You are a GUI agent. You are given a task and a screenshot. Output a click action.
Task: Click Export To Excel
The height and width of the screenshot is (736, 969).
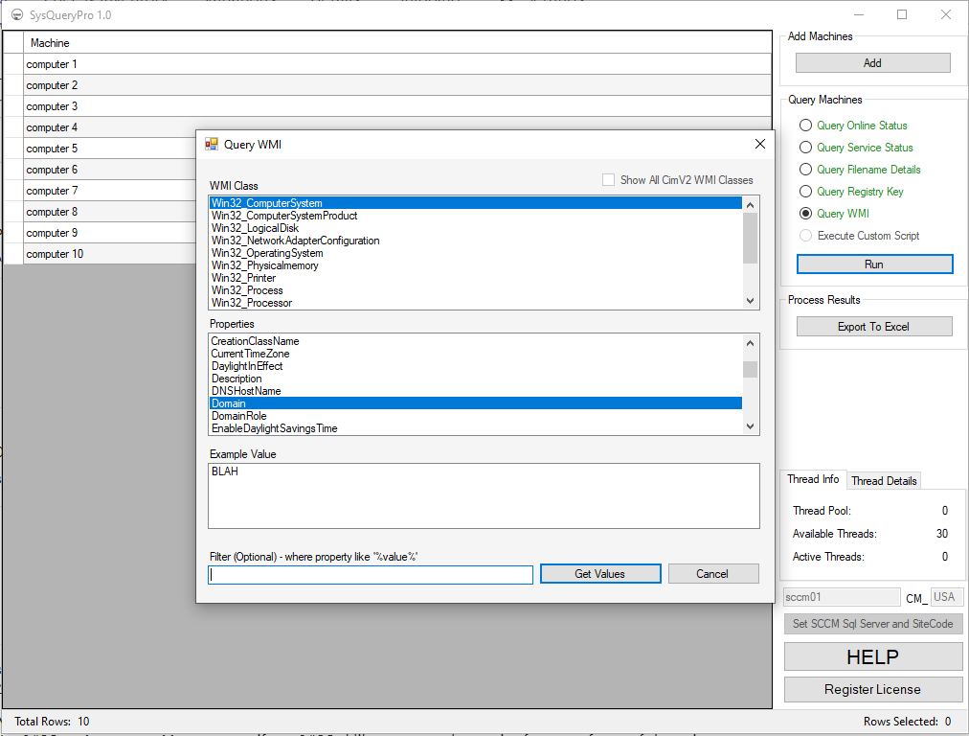point(872,326)
